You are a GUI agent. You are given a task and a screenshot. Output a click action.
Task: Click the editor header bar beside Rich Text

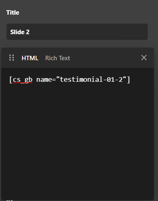105,58
